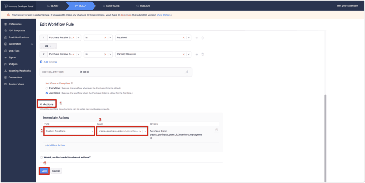The width and height of the screenshot is (365, 183).
Task: Click the plus icon beside criteria row 2
Action: 197,54
